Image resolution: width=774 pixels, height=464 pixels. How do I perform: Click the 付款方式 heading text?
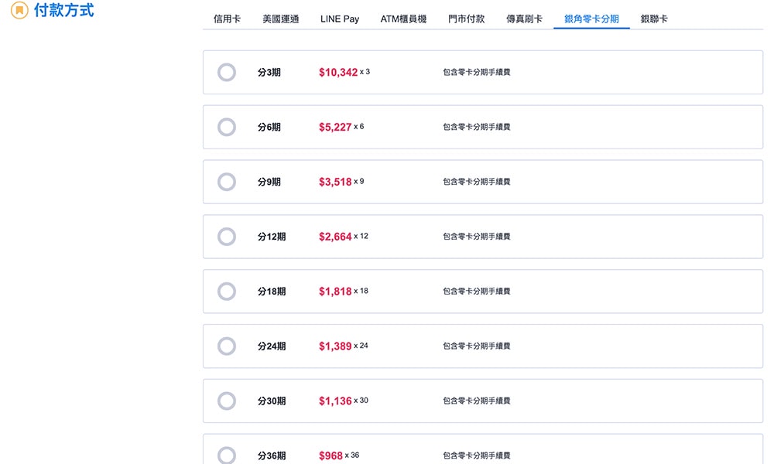pos(63,10)
